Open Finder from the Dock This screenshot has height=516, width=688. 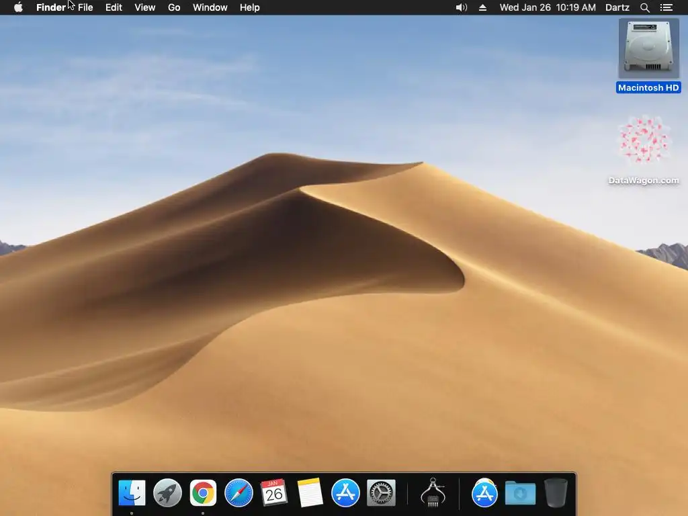point(132,492)
